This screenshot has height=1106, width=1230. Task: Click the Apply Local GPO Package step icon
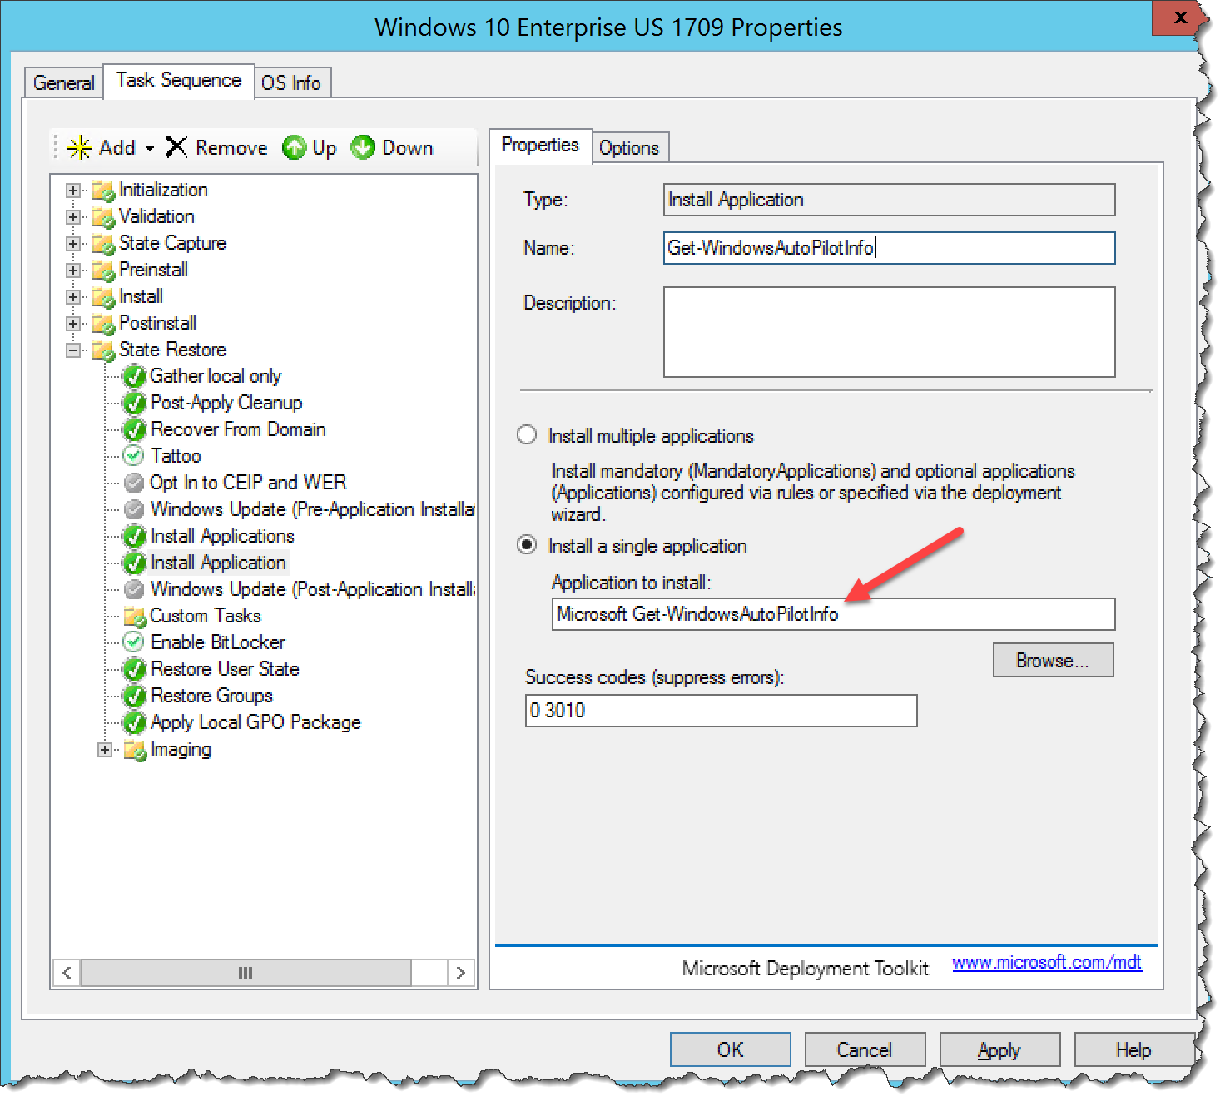click(x=134, y=722)
